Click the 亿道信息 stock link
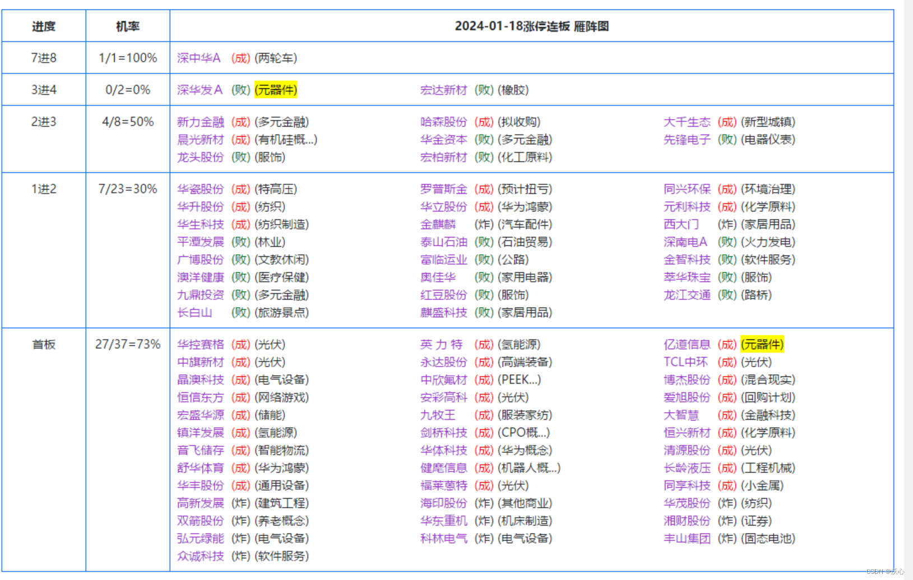Viewport: 913px width, 580px height. point(687,344)
